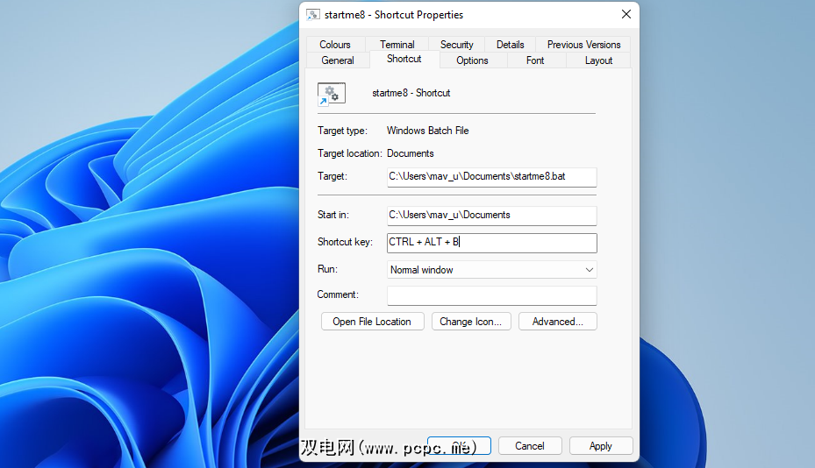Click the empty Comment field
The height and width of the screenshot is (468, 815).
click(491, 295)
